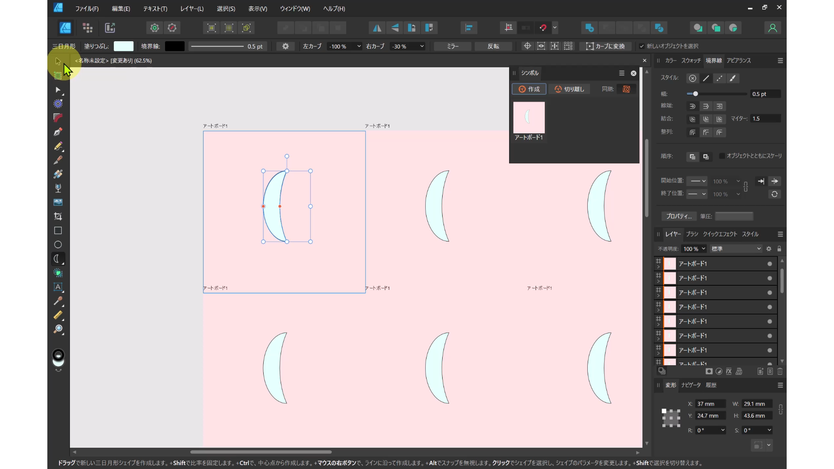Select the Node tool
Viewport: 834px width, 469px height.
click(x=58, y=90)
